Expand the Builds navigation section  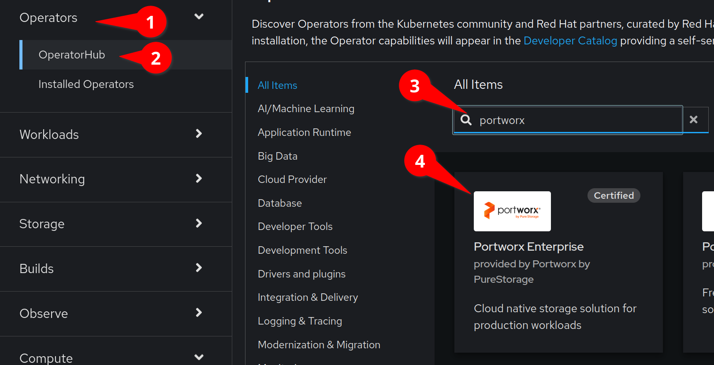click(199, 268)
